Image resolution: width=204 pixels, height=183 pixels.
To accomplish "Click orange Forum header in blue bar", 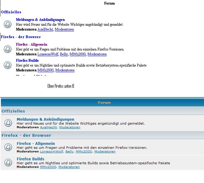I will (x=104, y=103).
